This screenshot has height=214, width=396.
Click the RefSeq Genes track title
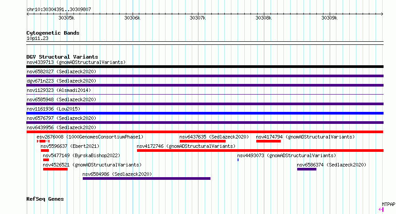pyautogui.click(x=45, y=199)
